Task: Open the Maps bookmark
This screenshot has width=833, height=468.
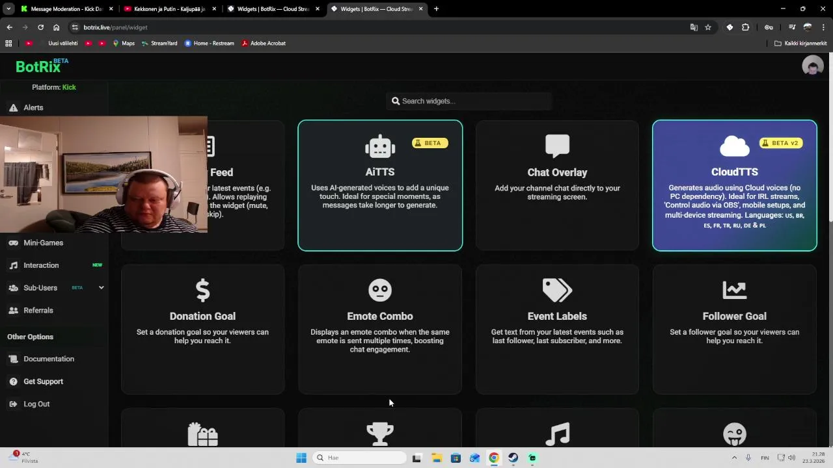Action: [124, 44]
